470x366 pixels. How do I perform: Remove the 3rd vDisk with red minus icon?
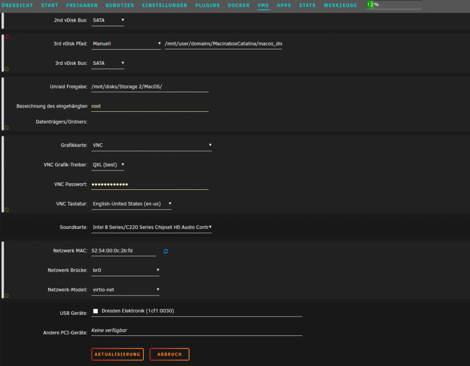[7, 37]
